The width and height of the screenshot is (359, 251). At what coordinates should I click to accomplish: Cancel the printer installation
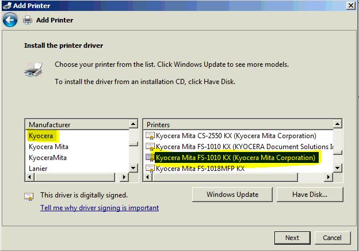tap(333, 238)
